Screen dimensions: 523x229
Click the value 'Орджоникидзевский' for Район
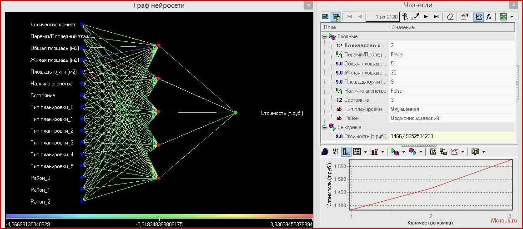coord(415,118)
